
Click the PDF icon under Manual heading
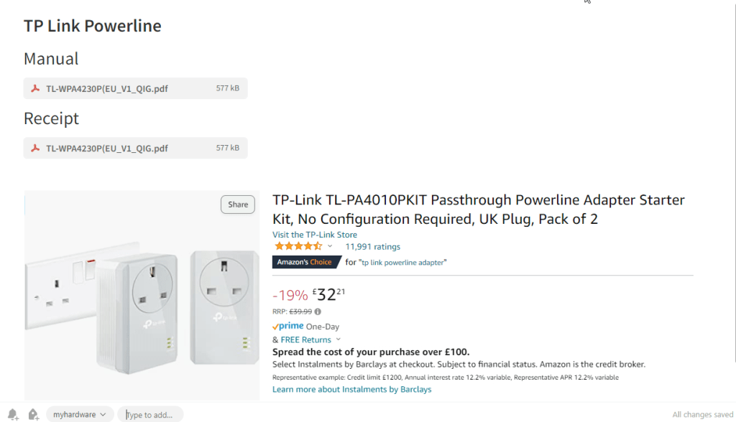click(x=34, y=88)
